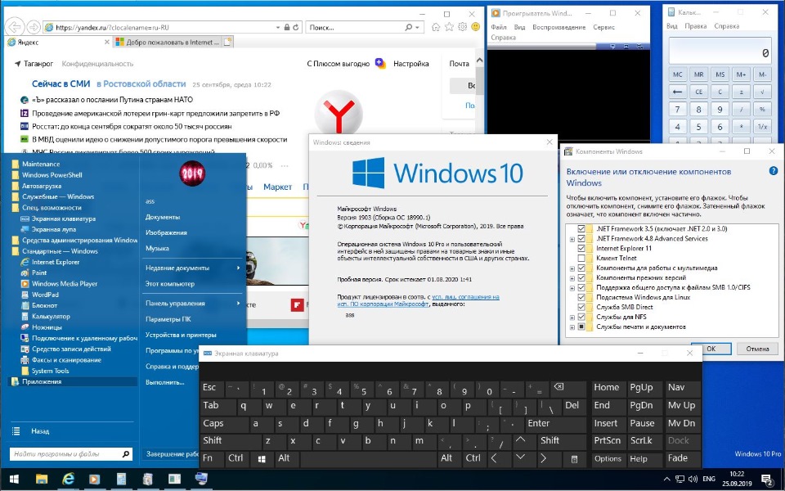
Task: Expand the SMB 1.0/CIFS support node
Action: click(572, 288)
